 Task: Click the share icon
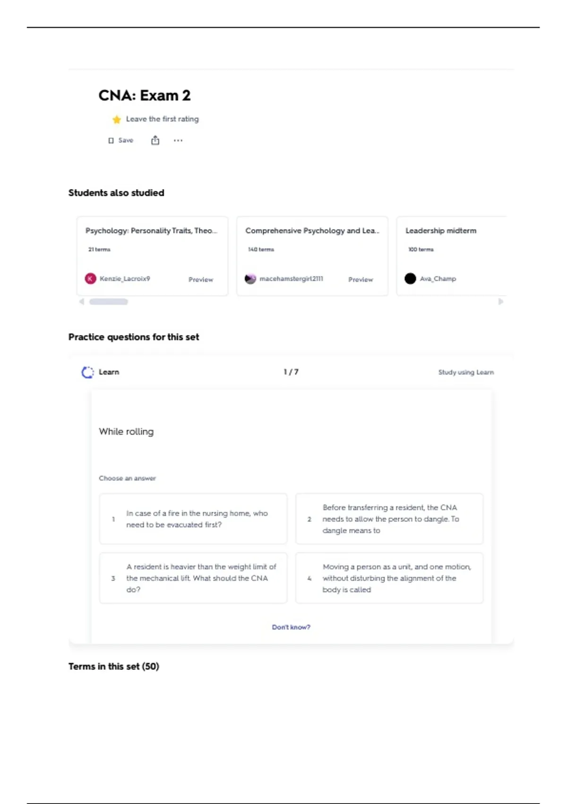pos(155,140)
